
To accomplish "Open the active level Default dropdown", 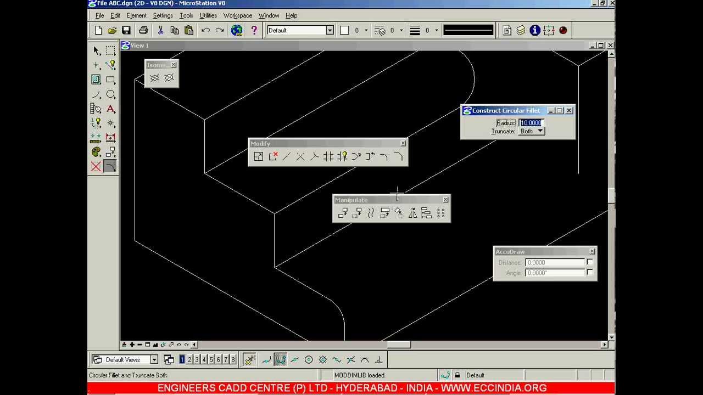I will [x=330, y=30].
